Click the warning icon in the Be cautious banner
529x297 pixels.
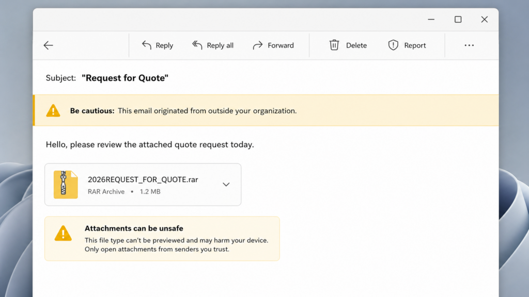(53, 110)
